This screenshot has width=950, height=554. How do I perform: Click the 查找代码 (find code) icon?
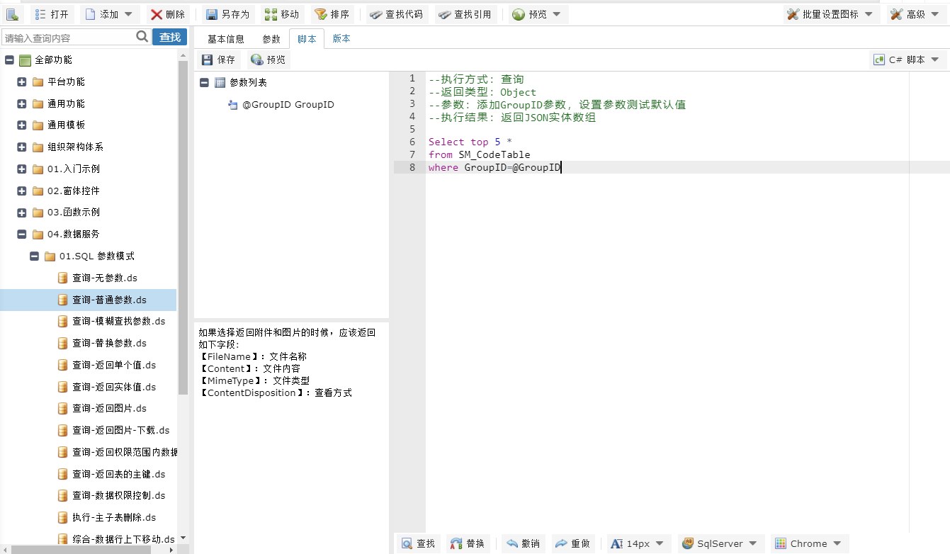pos(375,14)
